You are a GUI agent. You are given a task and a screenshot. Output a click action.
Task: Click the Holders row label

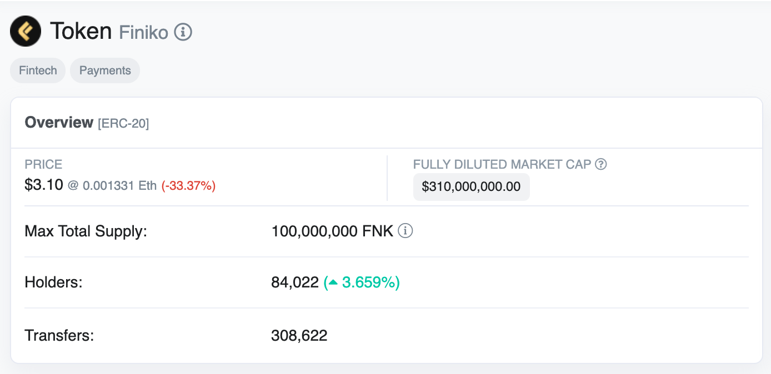pyautogui.click(x=53, y=282)
